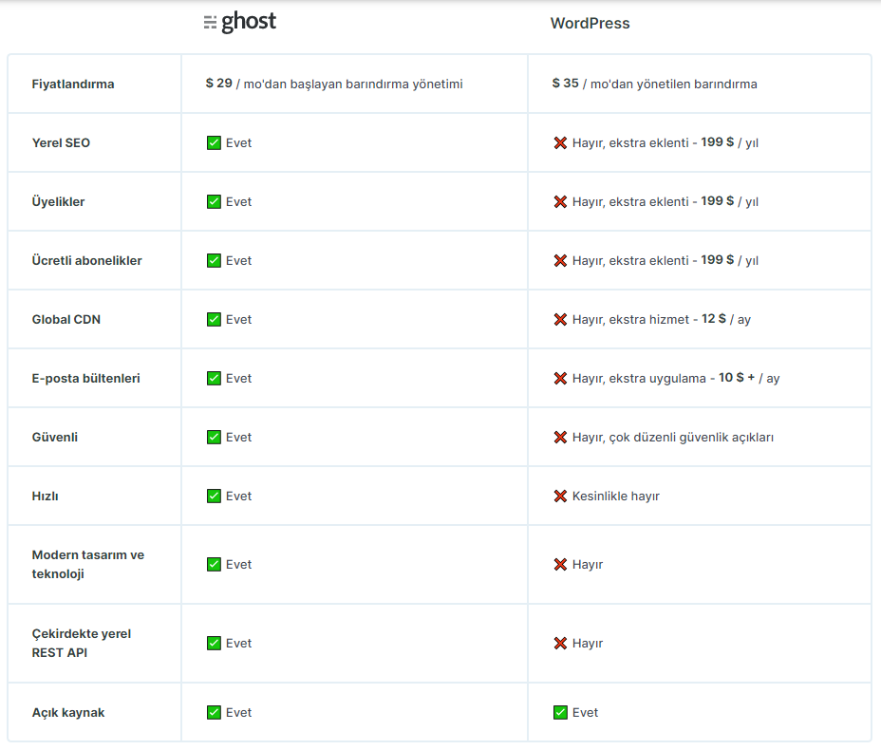The width and height of the screenshot is (881, 750).
Task: Select the Fiyatlandırma row label
Action: click(73, 84)
